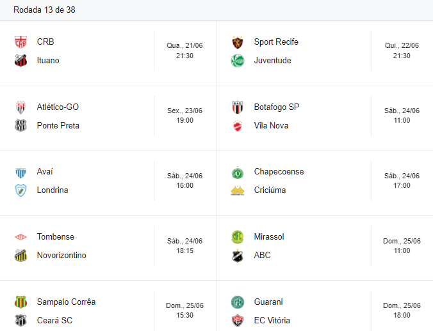Click the Sport Recife crest icon
Screen dimensions: 433x331
click(x=238, y=42)
